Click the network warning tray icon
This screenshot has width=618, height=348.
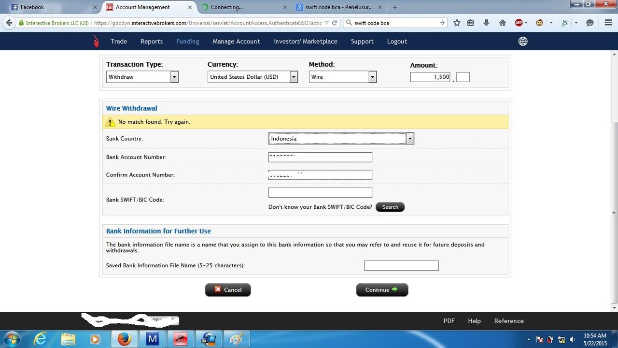(562, 339)
